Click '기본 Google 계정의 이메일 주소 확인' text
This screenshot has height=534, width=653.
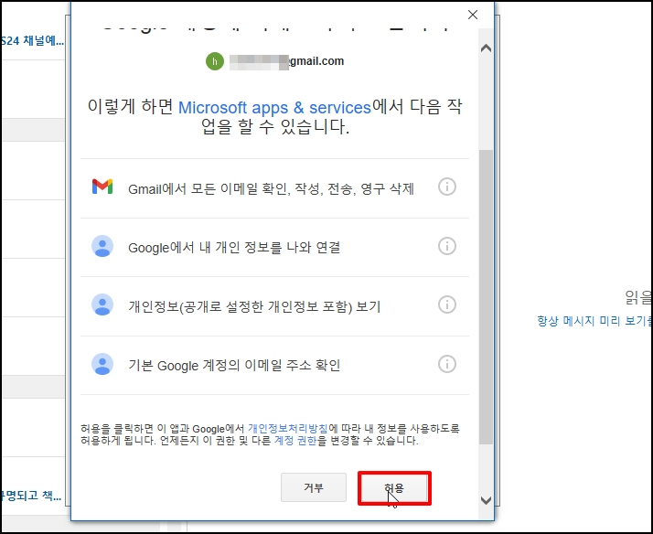234,366
